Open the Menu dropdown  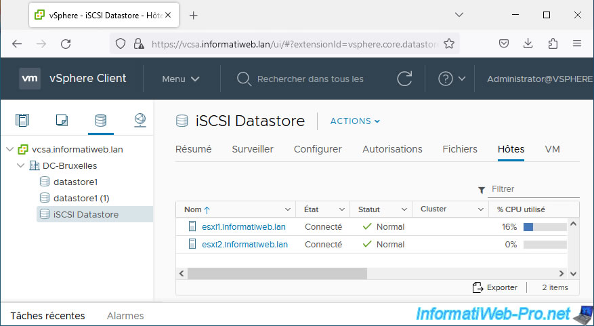pos(181,79)
